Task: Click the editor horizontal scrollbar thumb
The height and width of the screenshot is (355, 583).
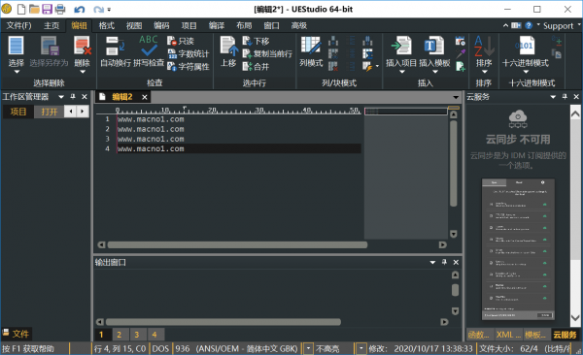Action: [237, 244]
